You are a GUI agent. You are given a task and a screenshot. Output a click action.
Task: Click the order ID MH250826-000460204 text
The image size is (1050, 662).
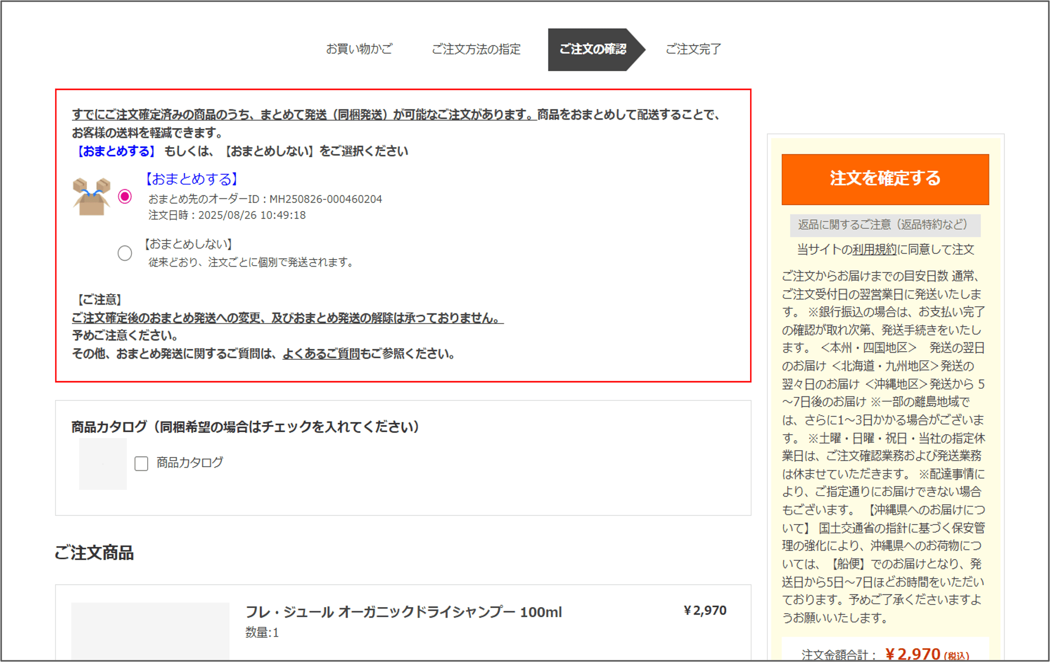click(x=325, y=199)
